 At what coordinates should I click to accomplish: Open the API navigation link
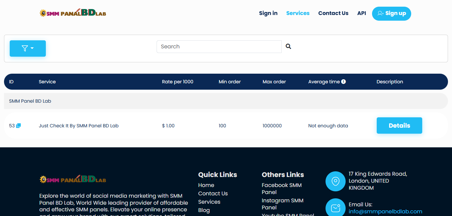[x=361, y=13]
